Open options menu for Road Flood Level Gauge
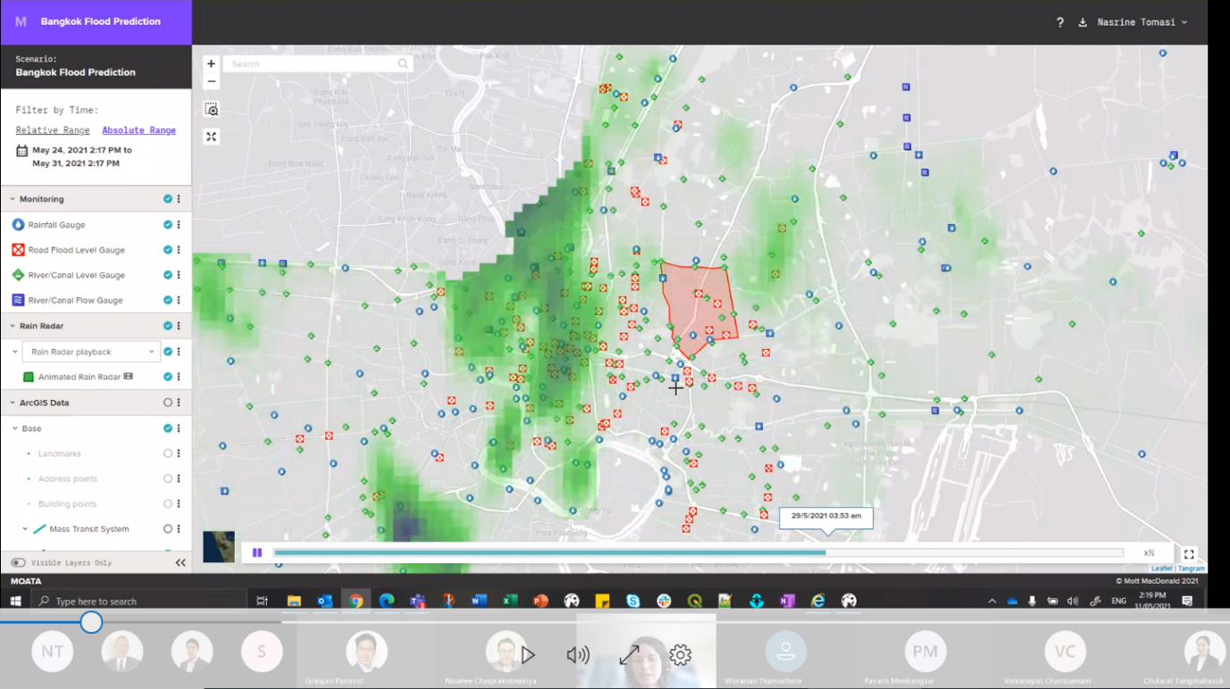 pyautogui.click(x=179, y=250)
